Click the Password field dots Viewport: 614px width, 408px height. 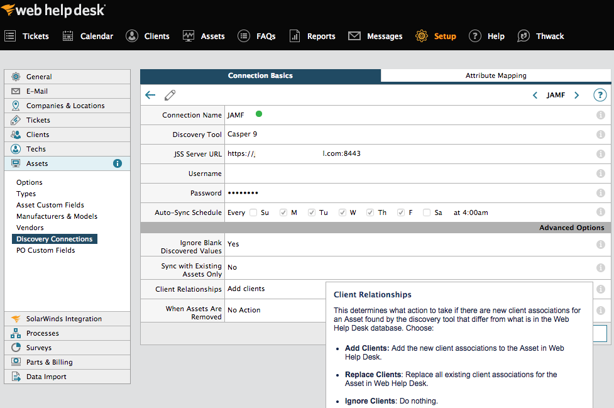pyautogui.click(x=243, y=192)
